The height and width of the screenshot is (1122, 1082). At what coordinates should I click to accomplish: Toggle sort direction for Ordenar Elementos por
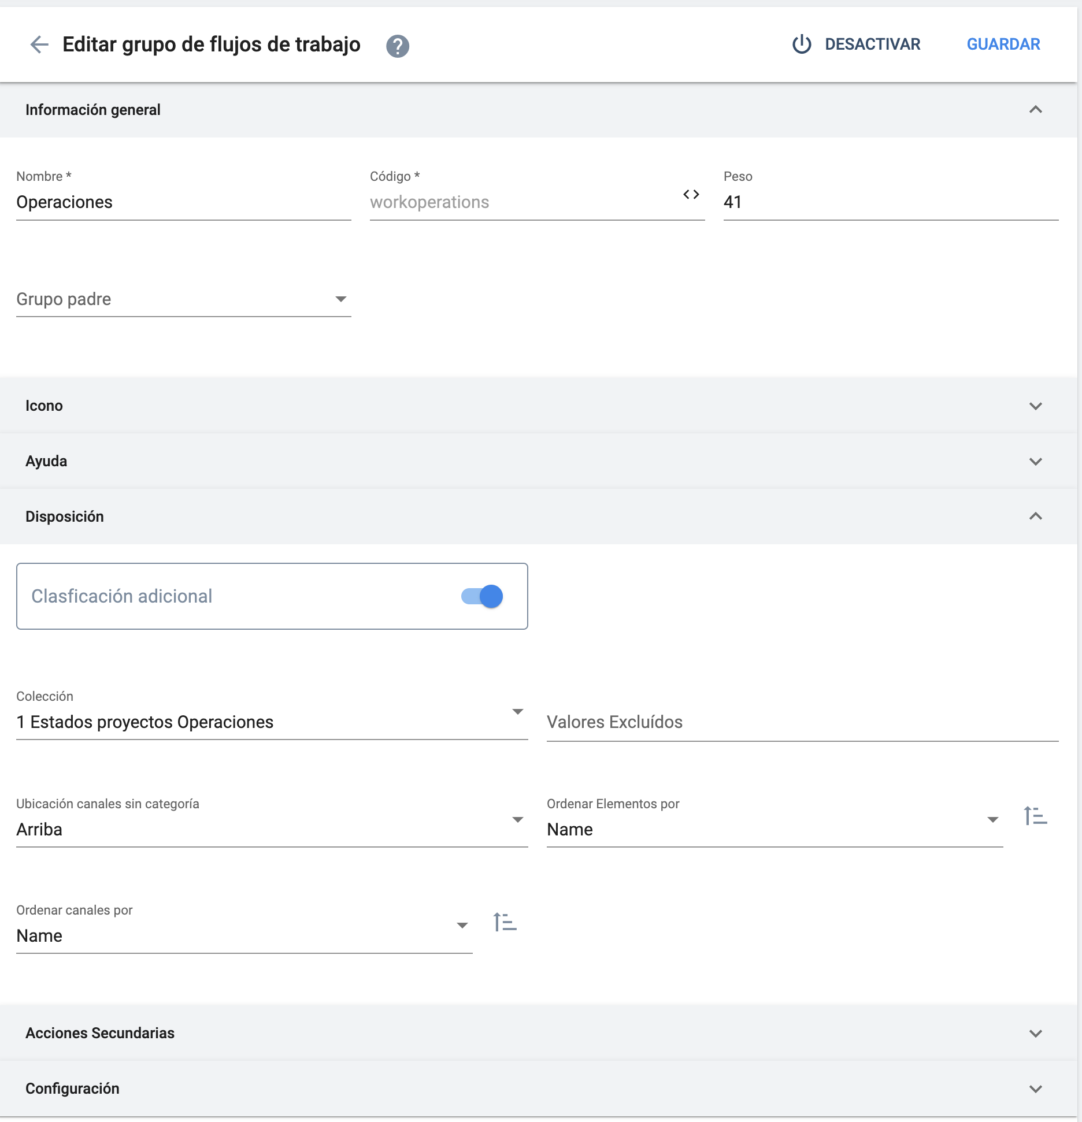(x=1035, y=816)
